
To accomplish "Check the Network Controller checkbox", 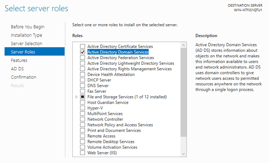I will tap(83, 119).
